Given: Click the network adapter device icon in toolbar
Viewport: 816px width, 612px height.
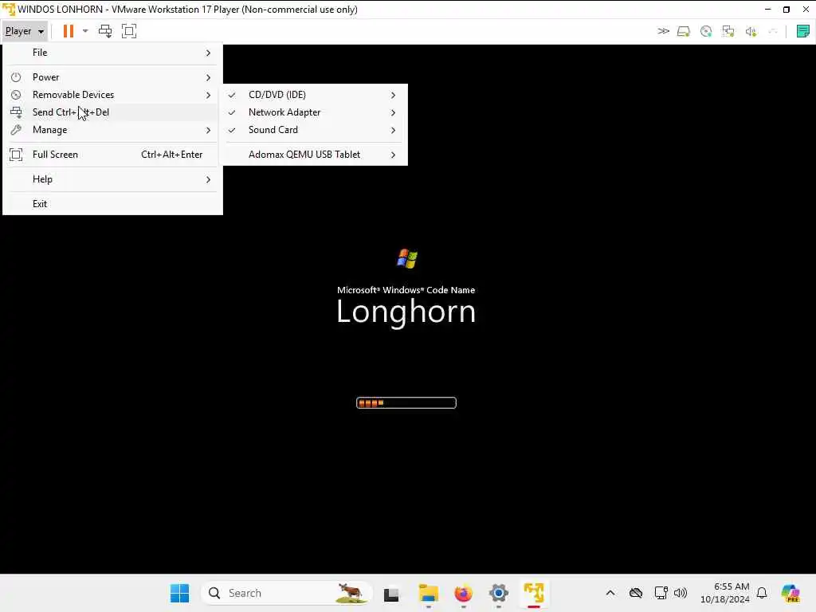Looking at the screenshot, I should (728, 32).
